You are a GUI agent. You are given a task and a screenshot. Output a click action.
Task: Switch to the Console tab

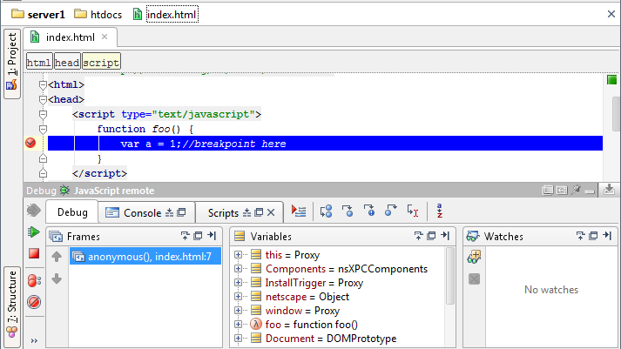146,213
